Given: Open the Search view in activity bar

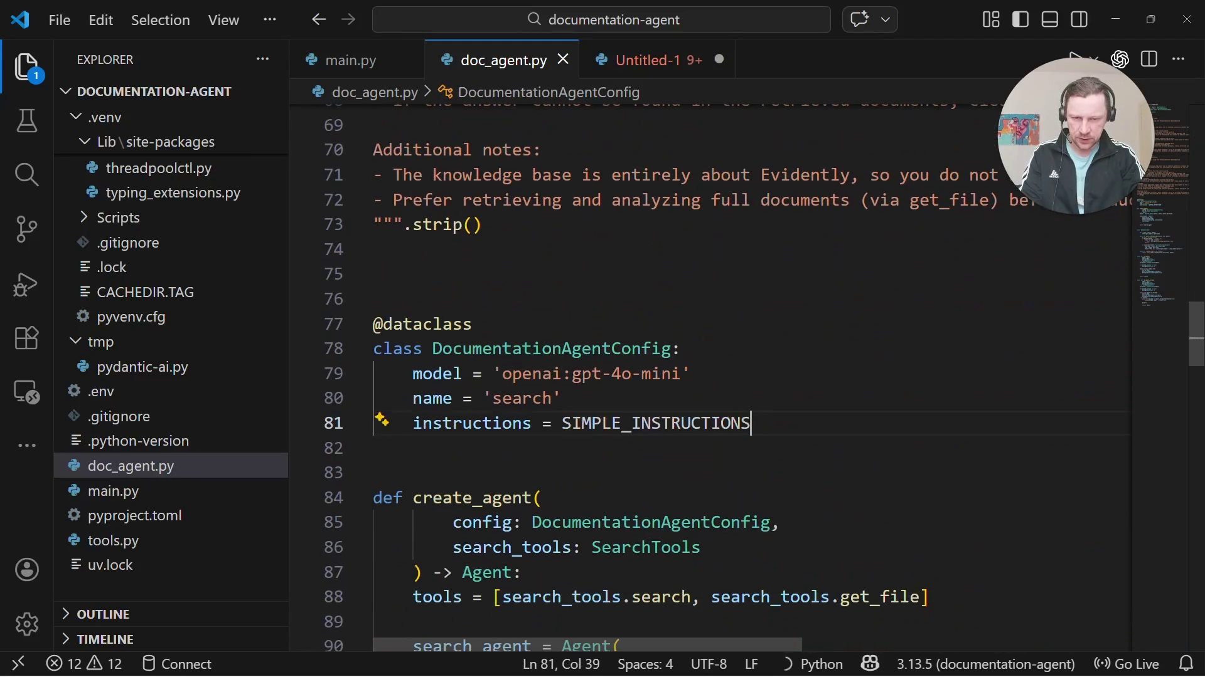Looking at the screenshot, I should (x=26, y=175).
